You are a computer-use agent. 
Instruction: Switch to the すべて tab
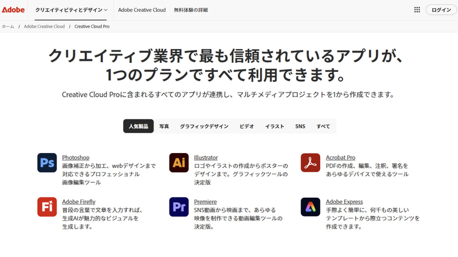323,126
